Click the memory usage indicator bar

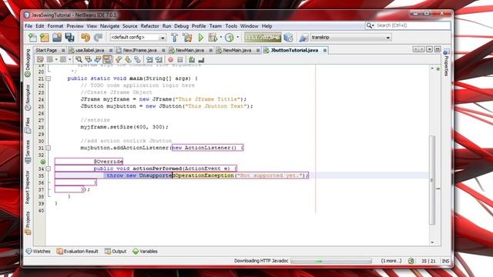262,38
